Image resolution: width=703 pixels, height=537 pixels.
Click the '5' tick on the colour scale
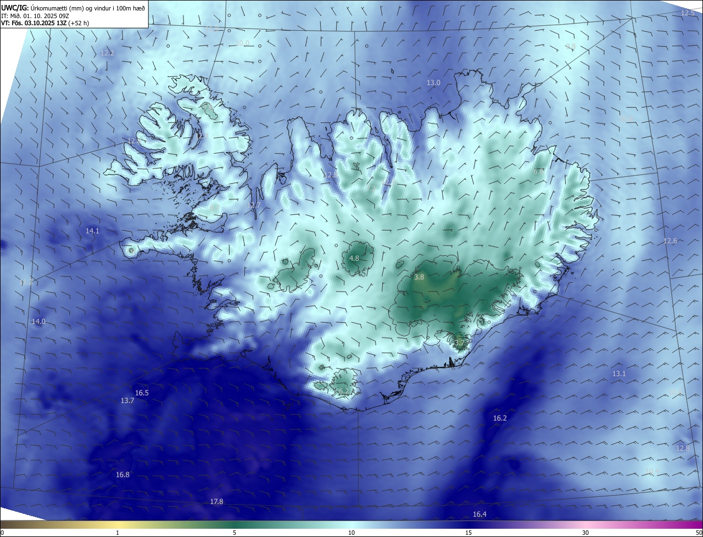click(235, 533)
